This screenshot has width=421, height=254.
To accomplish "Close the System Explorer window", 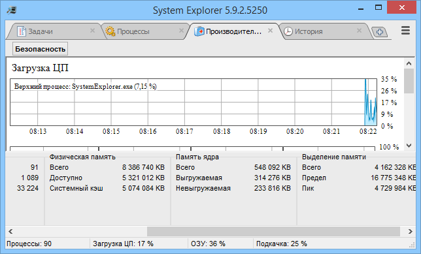I will [x=402, y=8].
